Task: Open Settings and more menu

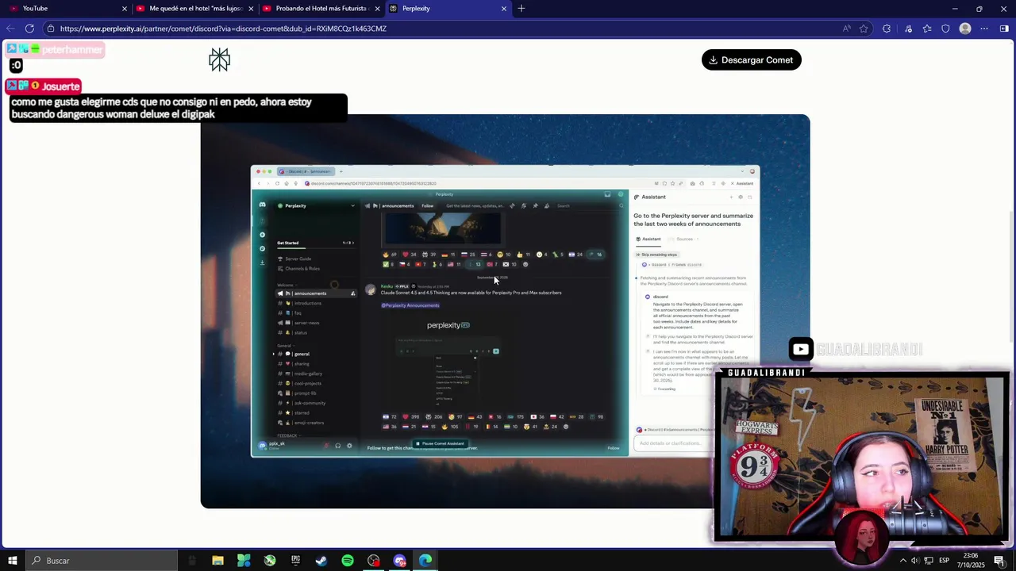Action: coord(984,29)
